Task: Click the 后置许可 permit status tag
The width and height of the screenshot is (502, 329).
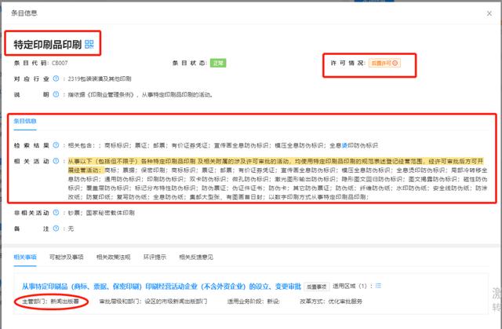Action: [x=384, y=63]
